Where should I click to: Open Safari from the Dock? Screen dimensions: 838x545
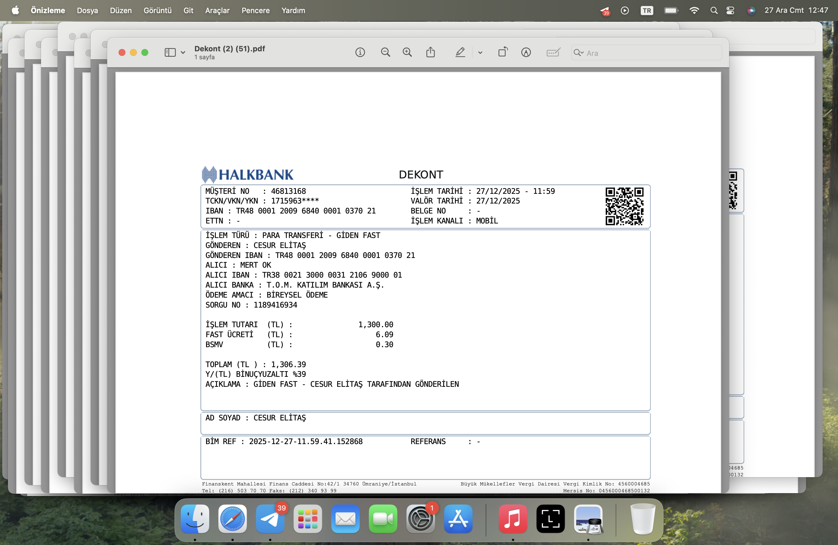point(232,518)
